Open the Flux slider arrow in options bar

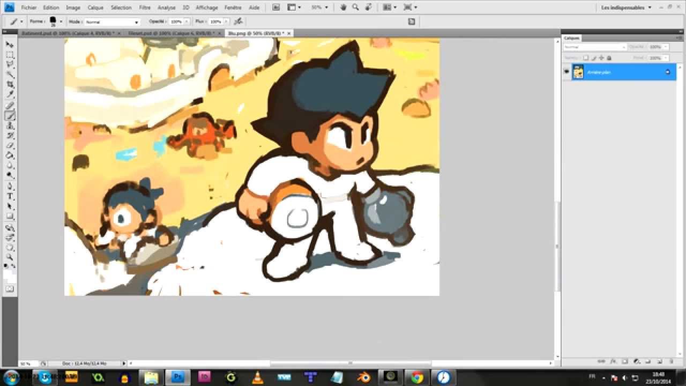coord(226,22)
